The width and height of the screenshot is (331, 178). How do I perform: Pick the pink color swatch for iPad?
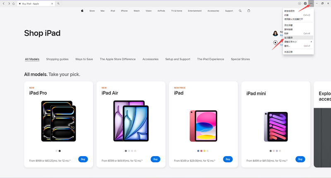point(201,151)
